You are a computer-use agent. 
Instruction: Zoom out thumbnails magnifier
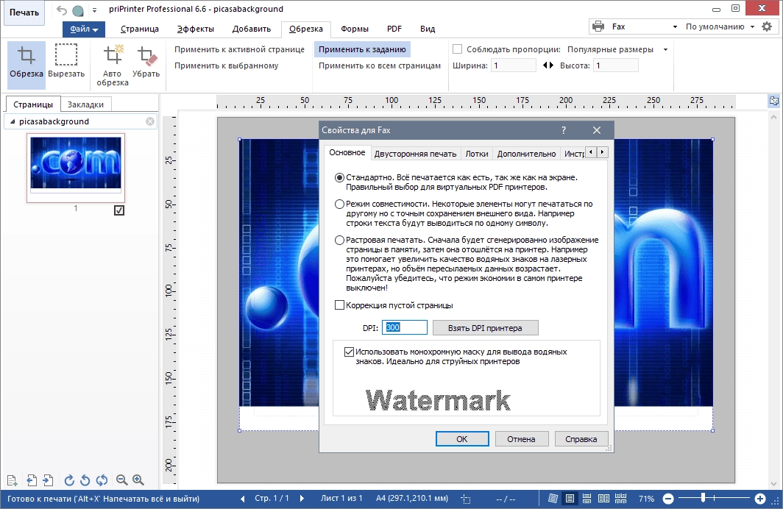click(121, 480)
